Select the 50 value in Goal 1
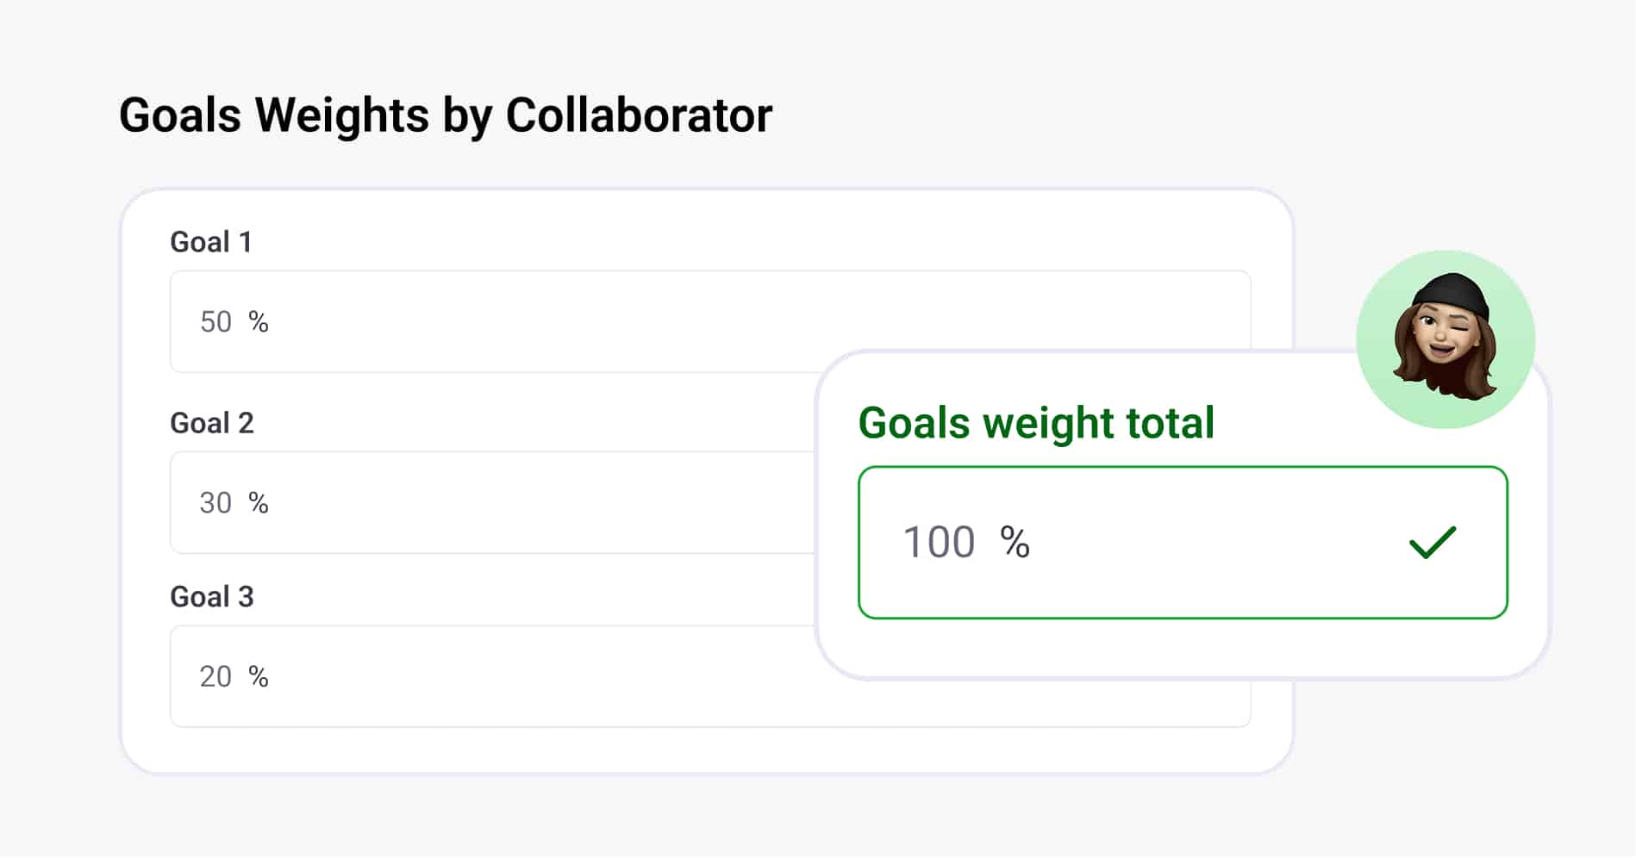Screen dimensions: 1636x858 215,322
